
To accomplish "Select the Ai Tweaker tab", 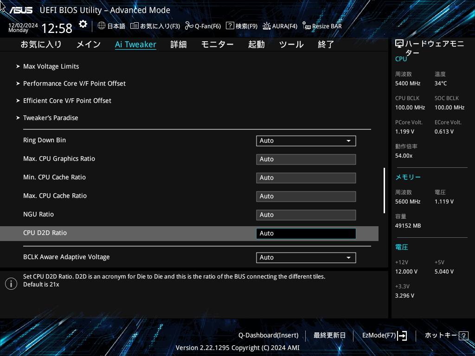I will pos(136,44).
